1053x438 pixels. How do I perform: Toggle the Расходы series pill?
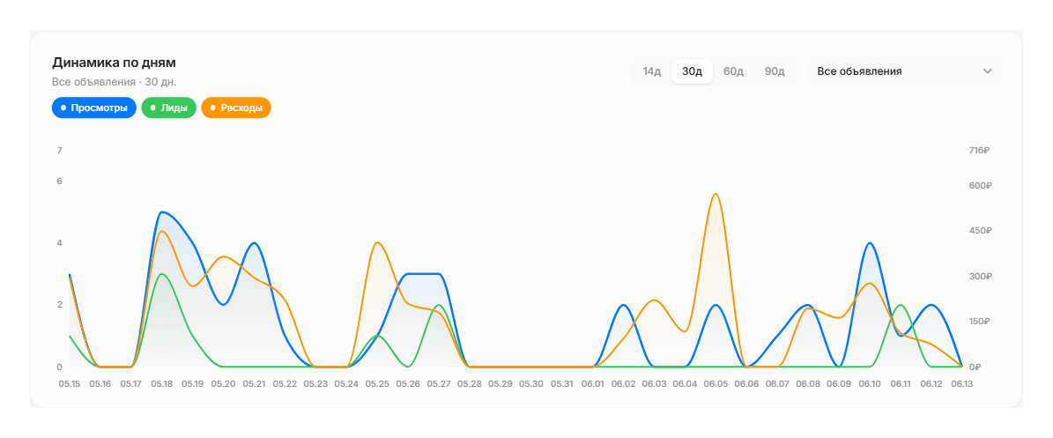point(236,108)
